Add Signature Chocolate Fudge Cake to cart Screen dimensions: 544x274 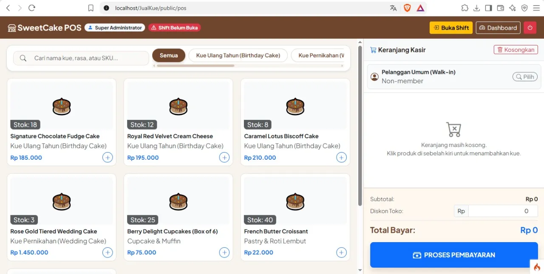coord(108,158)
